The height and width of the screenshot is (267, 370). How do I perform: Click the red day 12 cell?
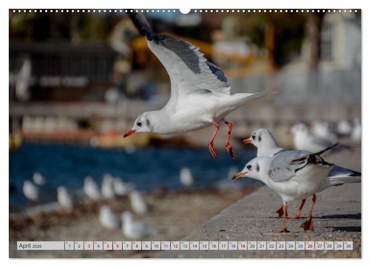tap(175, 246)
